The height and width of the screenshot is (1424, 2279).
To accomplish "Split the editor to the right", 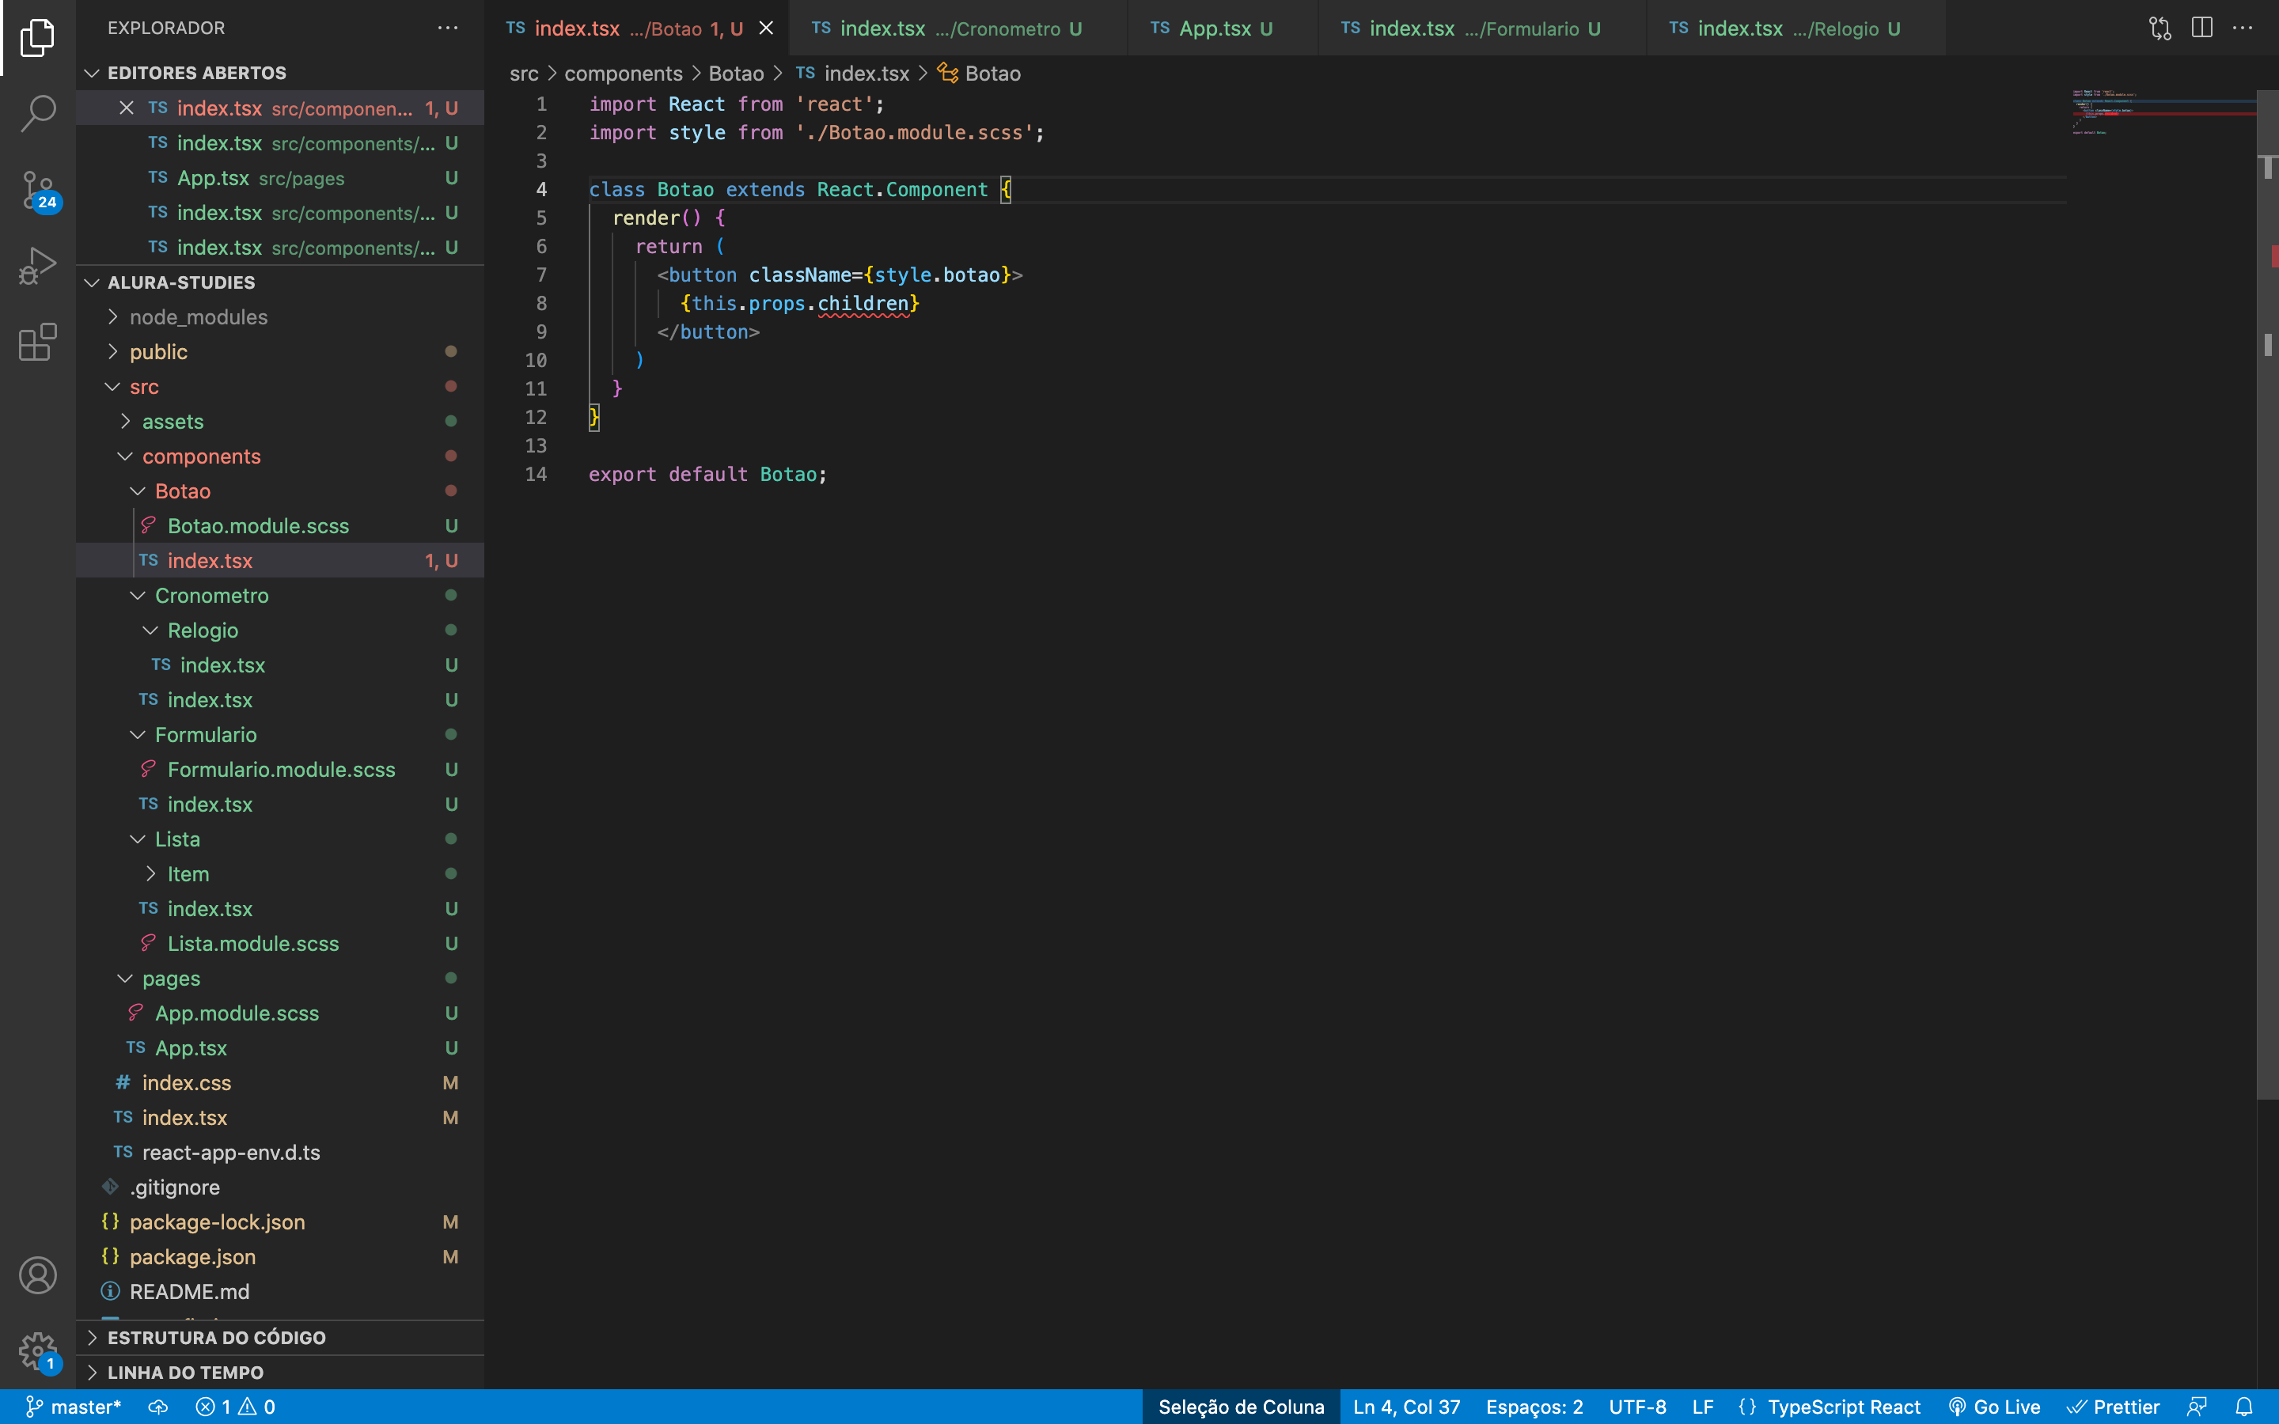I will point(2201,28).
